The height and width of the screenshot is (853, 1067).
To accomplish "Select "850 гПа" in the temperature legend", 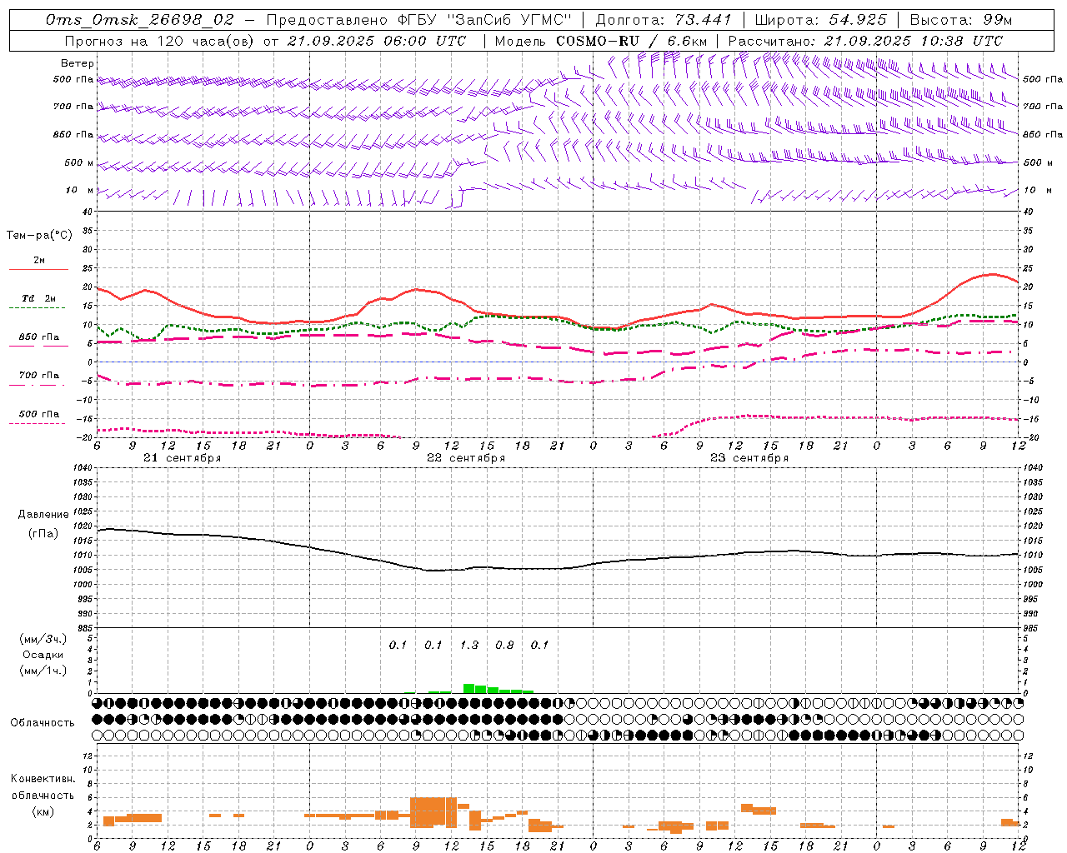I will click(38, 337).
